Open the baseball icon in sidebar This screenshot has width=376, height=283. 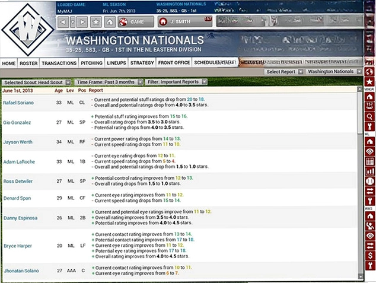[369, 182]
